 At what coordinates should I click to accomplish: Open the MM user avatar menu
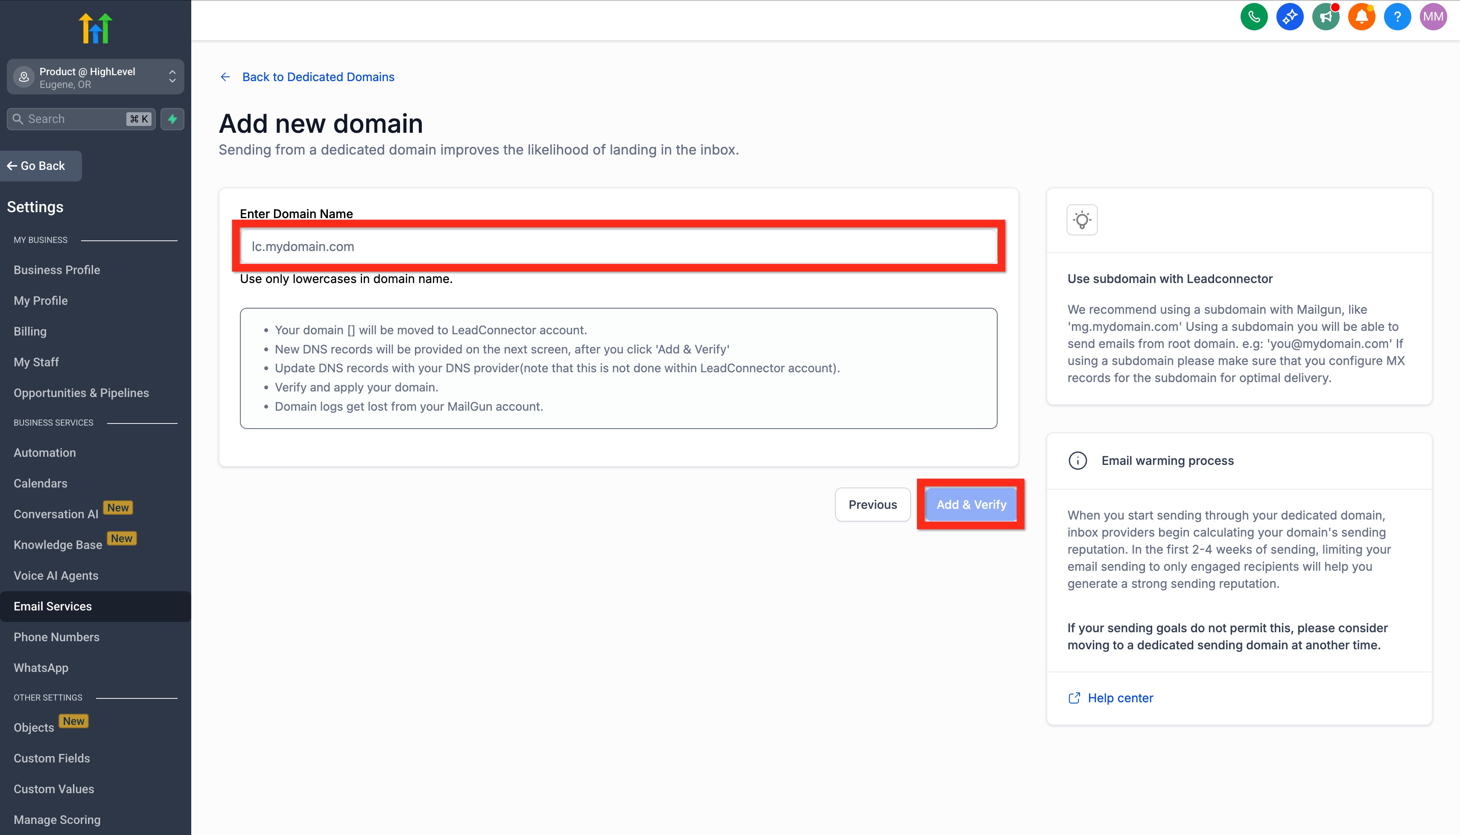click(1433, 17)
